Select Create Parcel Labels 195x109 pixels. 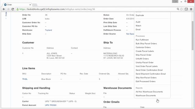tap(145, 51)
